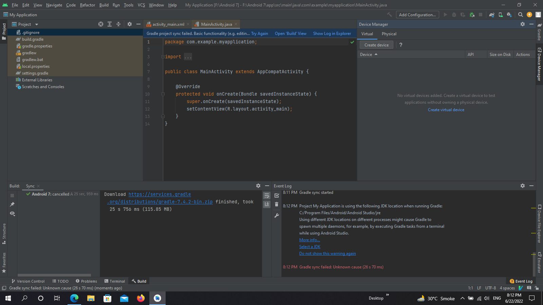Click the Event Log wrench settings icon
The height and width of the screenshot is (305, 543).
tap(277, 216)
